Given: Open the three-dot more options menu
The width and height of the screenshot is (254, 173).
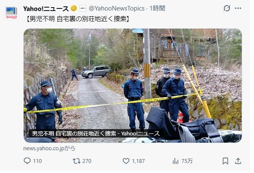Looking at the screenshot, I should [x=238, y=8].
